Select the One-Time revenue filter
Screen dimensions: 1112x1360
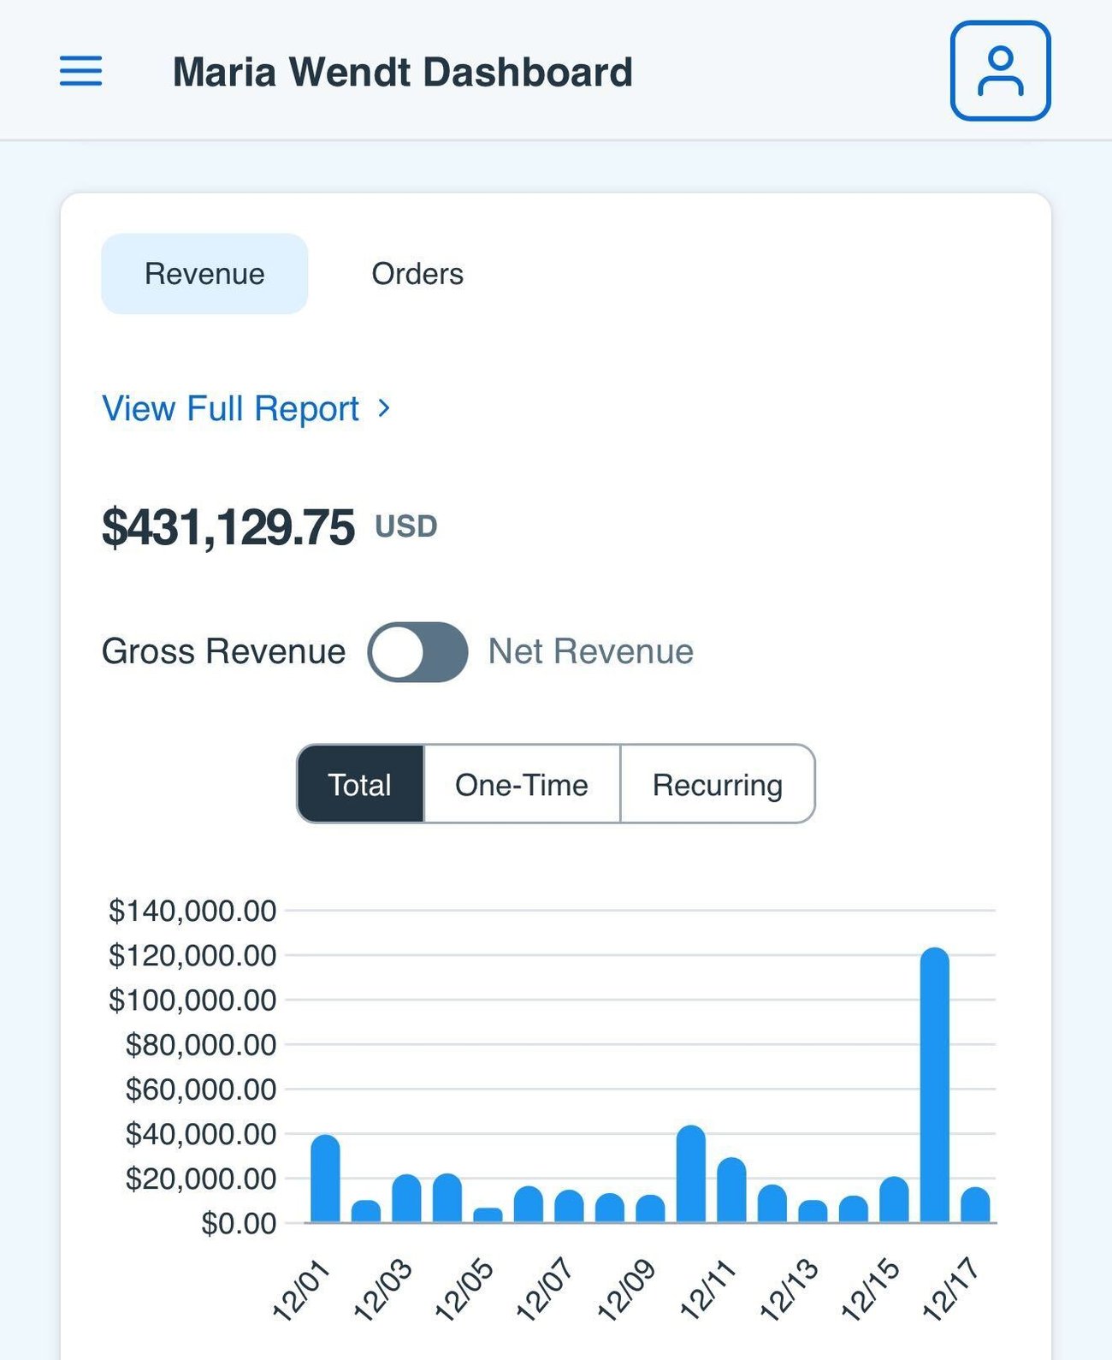521,785
